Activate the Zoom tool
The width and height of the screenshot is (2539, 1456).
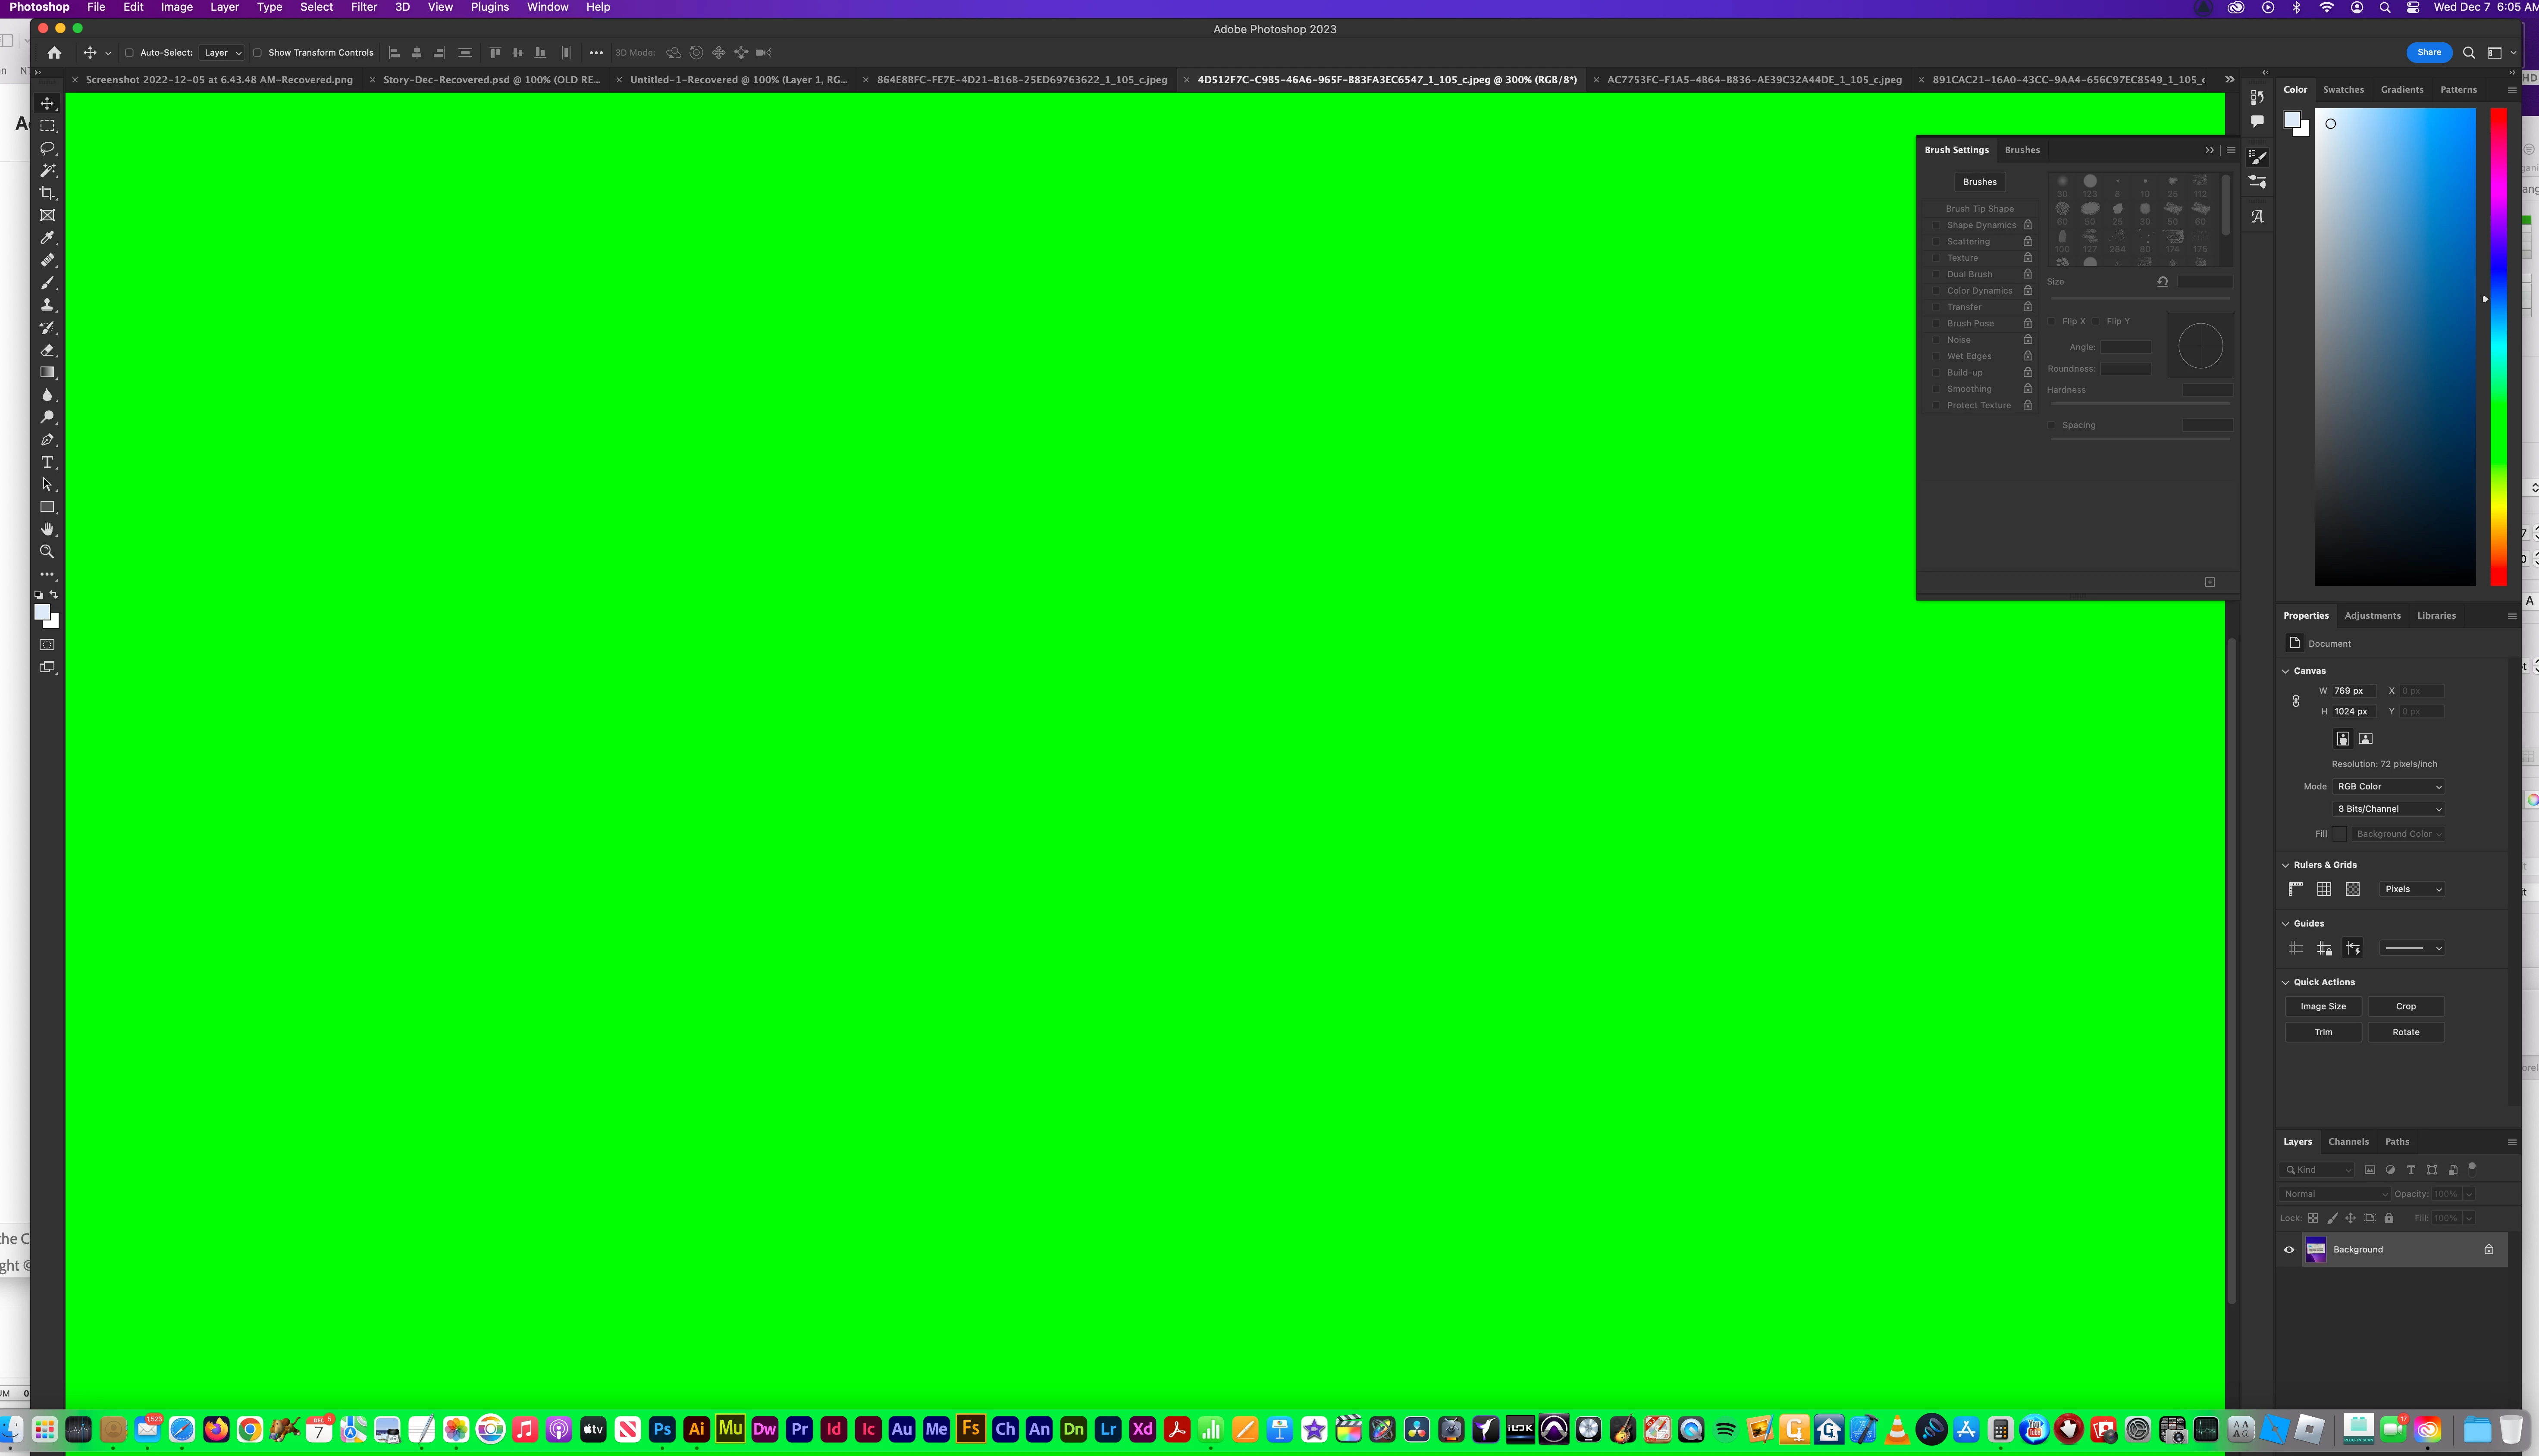coord(47,552)
